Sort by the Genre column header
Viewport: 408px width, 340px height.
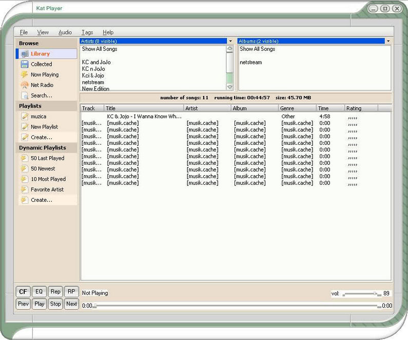pyautogui.click(x=297, y=108)
